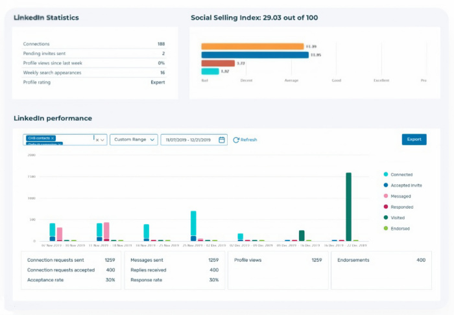Open the calendar icon in date field
The height and width of the screenshot is (315, 454).
[222, 139]
